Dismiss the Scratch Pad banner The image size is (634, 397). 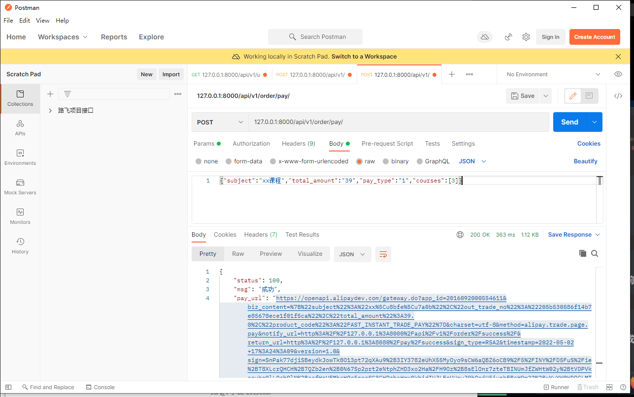(618, 57)
